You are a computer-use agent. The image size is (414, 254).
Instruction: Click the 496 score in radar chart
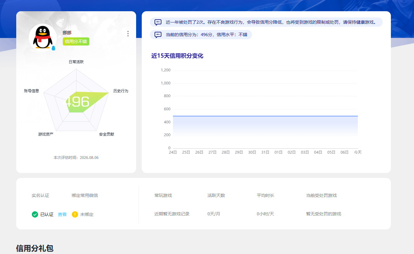tap(77, 102)
